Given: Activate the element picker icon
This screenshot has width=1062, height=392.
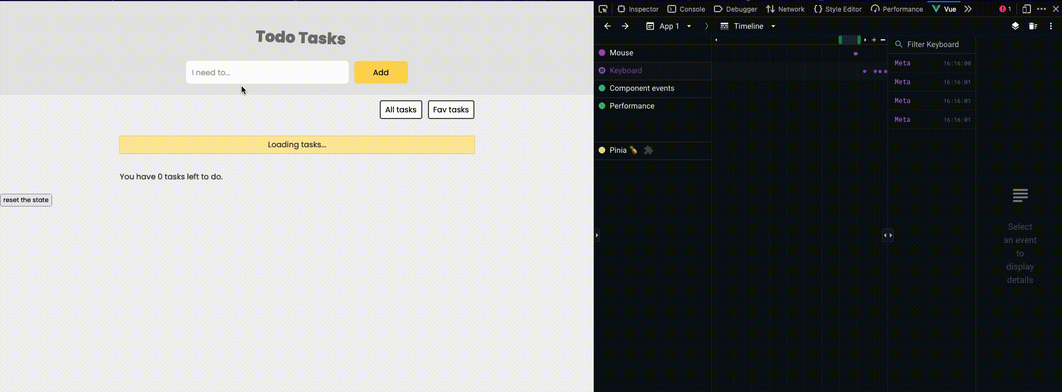Looking at the screenshot, I should click(603, 9).
